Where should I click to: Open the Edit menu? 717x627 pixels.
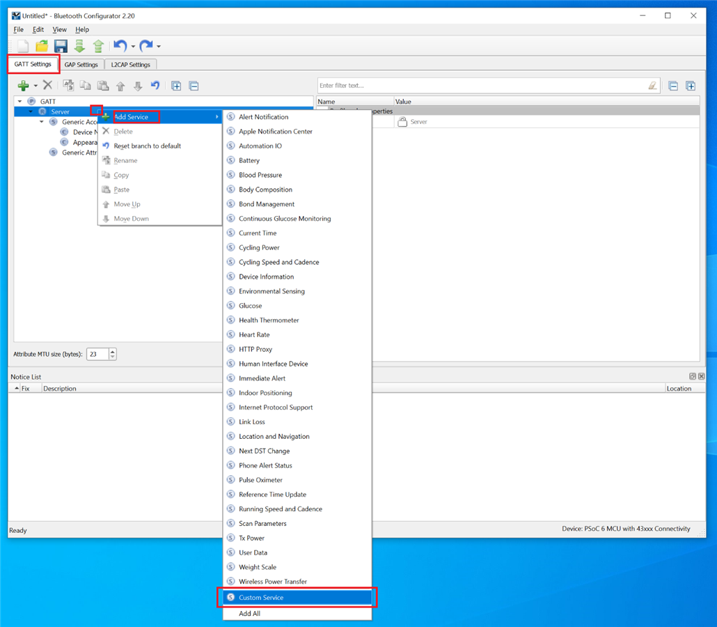click(38, 29)
